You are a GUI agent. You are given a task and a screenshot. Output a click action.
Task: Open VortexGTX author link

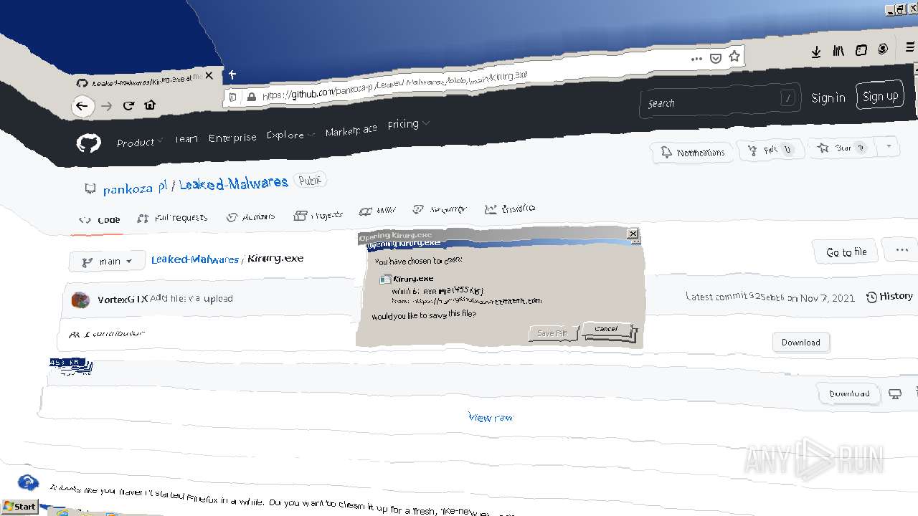coord(123,300)
